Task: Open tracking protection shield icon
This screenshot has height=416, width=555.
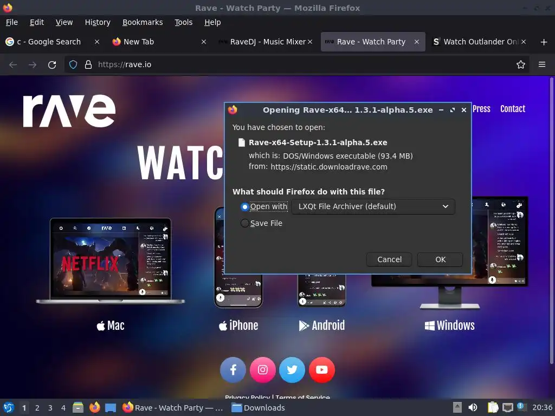Action: pos(73,64)
